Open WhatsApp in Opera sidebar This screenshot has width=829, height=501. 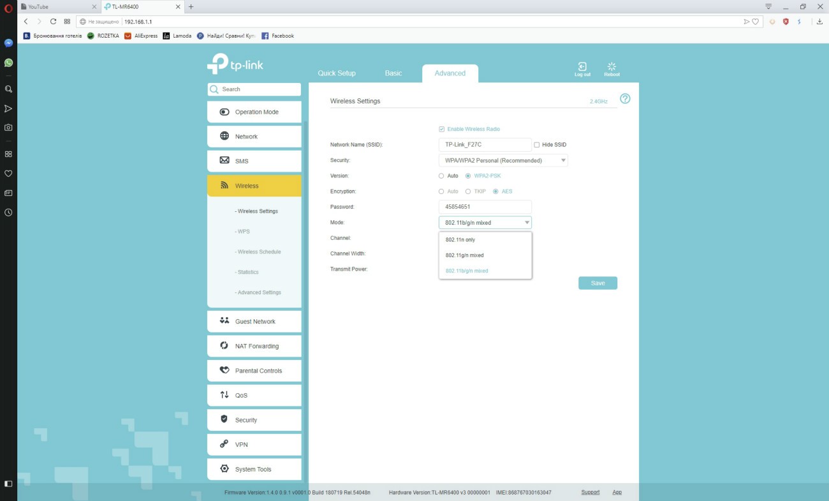[x=8, y=63]
